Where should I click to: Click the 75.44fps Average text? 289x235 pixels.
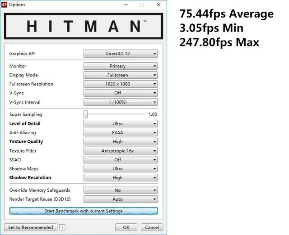tap(227, 14)
